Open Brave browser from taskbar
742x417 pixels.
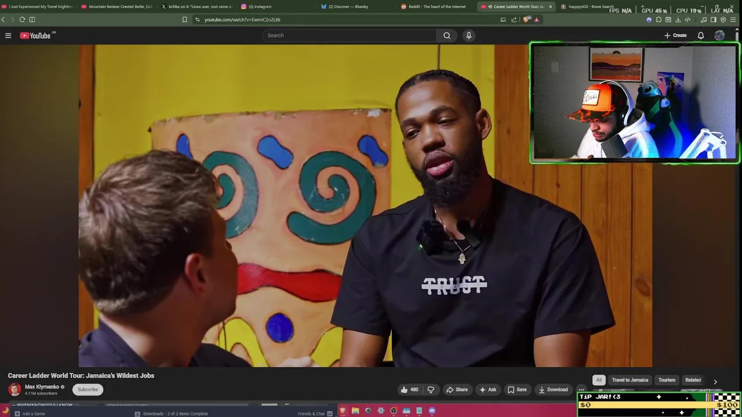[343, 411]
